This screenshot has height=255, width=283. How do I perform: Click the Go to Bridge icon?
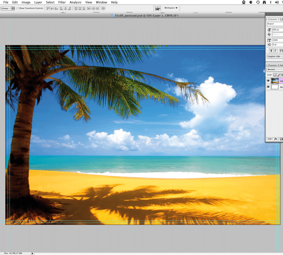[x=158, y=8]
